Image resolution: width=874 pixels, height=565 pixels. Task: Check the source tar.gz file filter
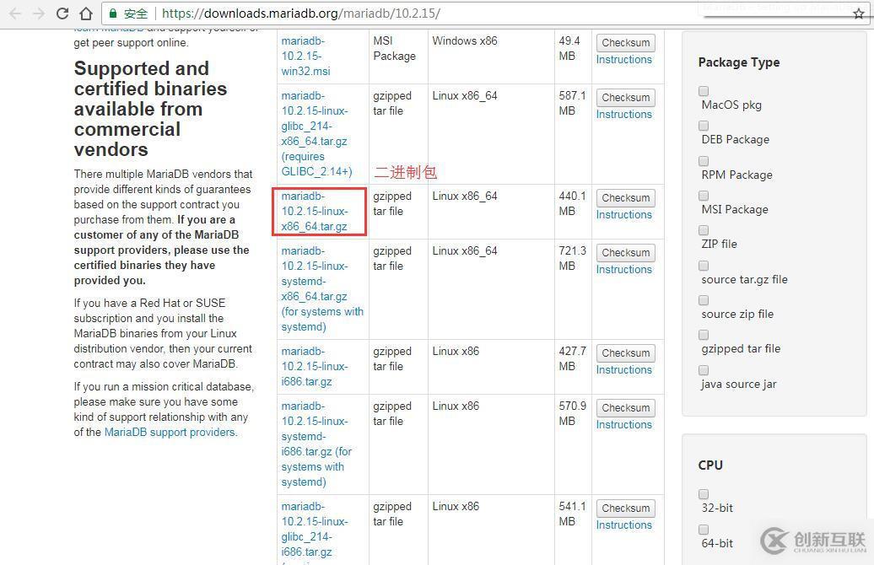(704, 266)
